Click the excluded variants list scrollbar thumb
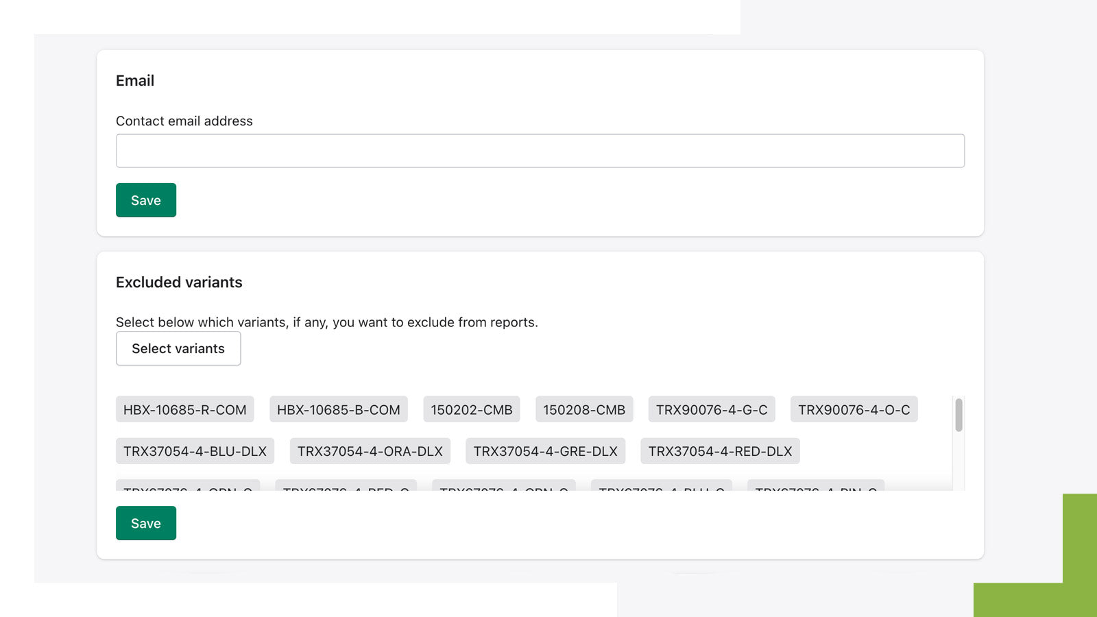Screen dimensions: 1097x617 (x=959, y=415)
